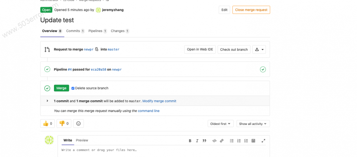Copy the newpr branch name icon
The width and height of the screenshot is (357, 157).
coord(97,49)
